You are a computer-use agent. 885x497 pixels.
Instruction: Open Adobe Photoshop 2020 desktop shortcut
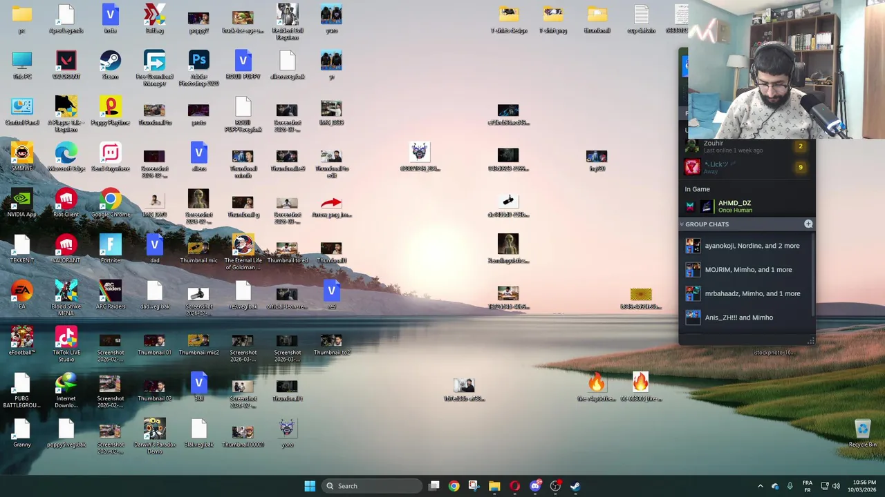click(198, 68)
